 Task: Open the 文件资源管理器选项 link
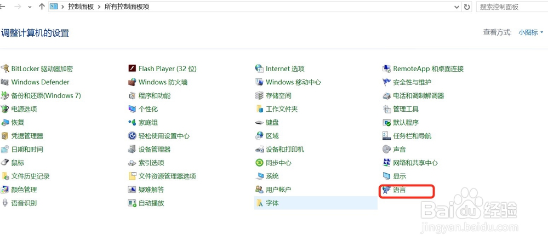[x=167, y=176]
